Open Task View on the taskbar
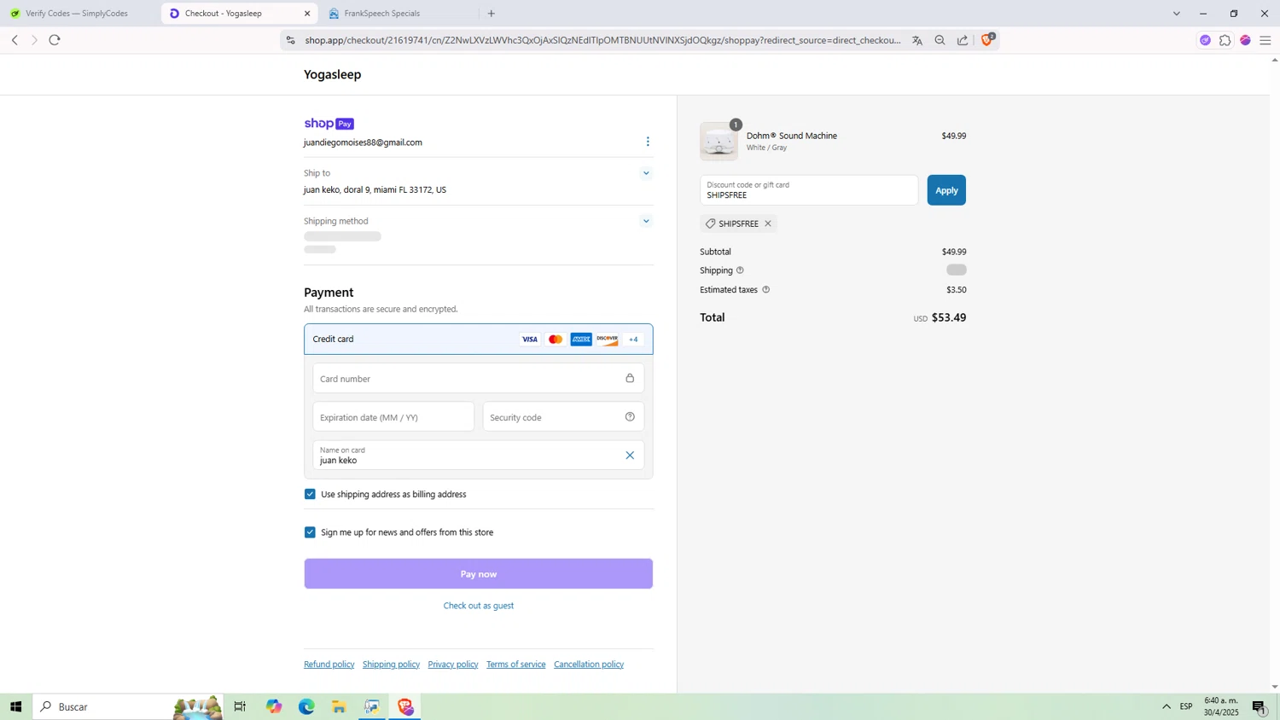Viewport: 1280px width, 720px height. (x=240, y=706)
